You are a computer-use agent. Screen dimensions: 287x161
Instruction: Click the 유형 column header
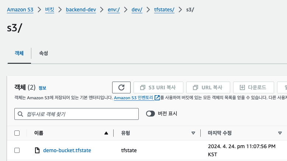(125, 133)
